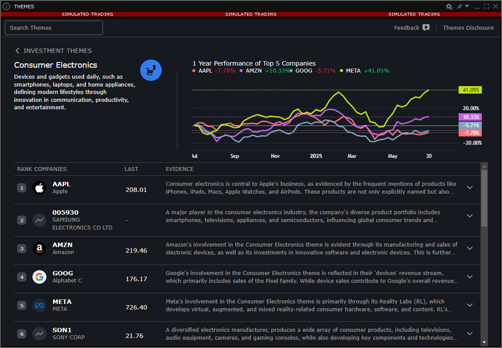Click the last price 219.46
Screen dimensions: 502x348
pos(136,250)
